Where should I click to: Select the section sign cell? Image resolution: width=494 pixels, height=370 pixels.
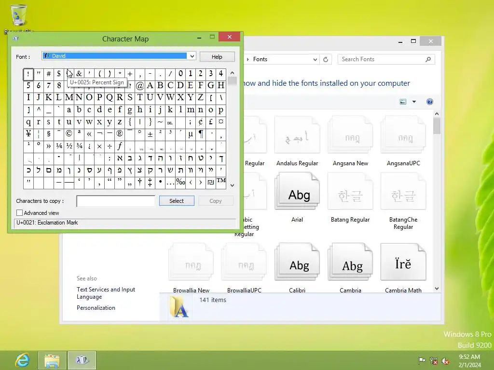[49, 134]
